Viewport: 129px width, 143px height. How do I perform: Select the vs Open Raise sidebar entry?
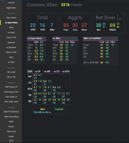[x=11, y=23]
